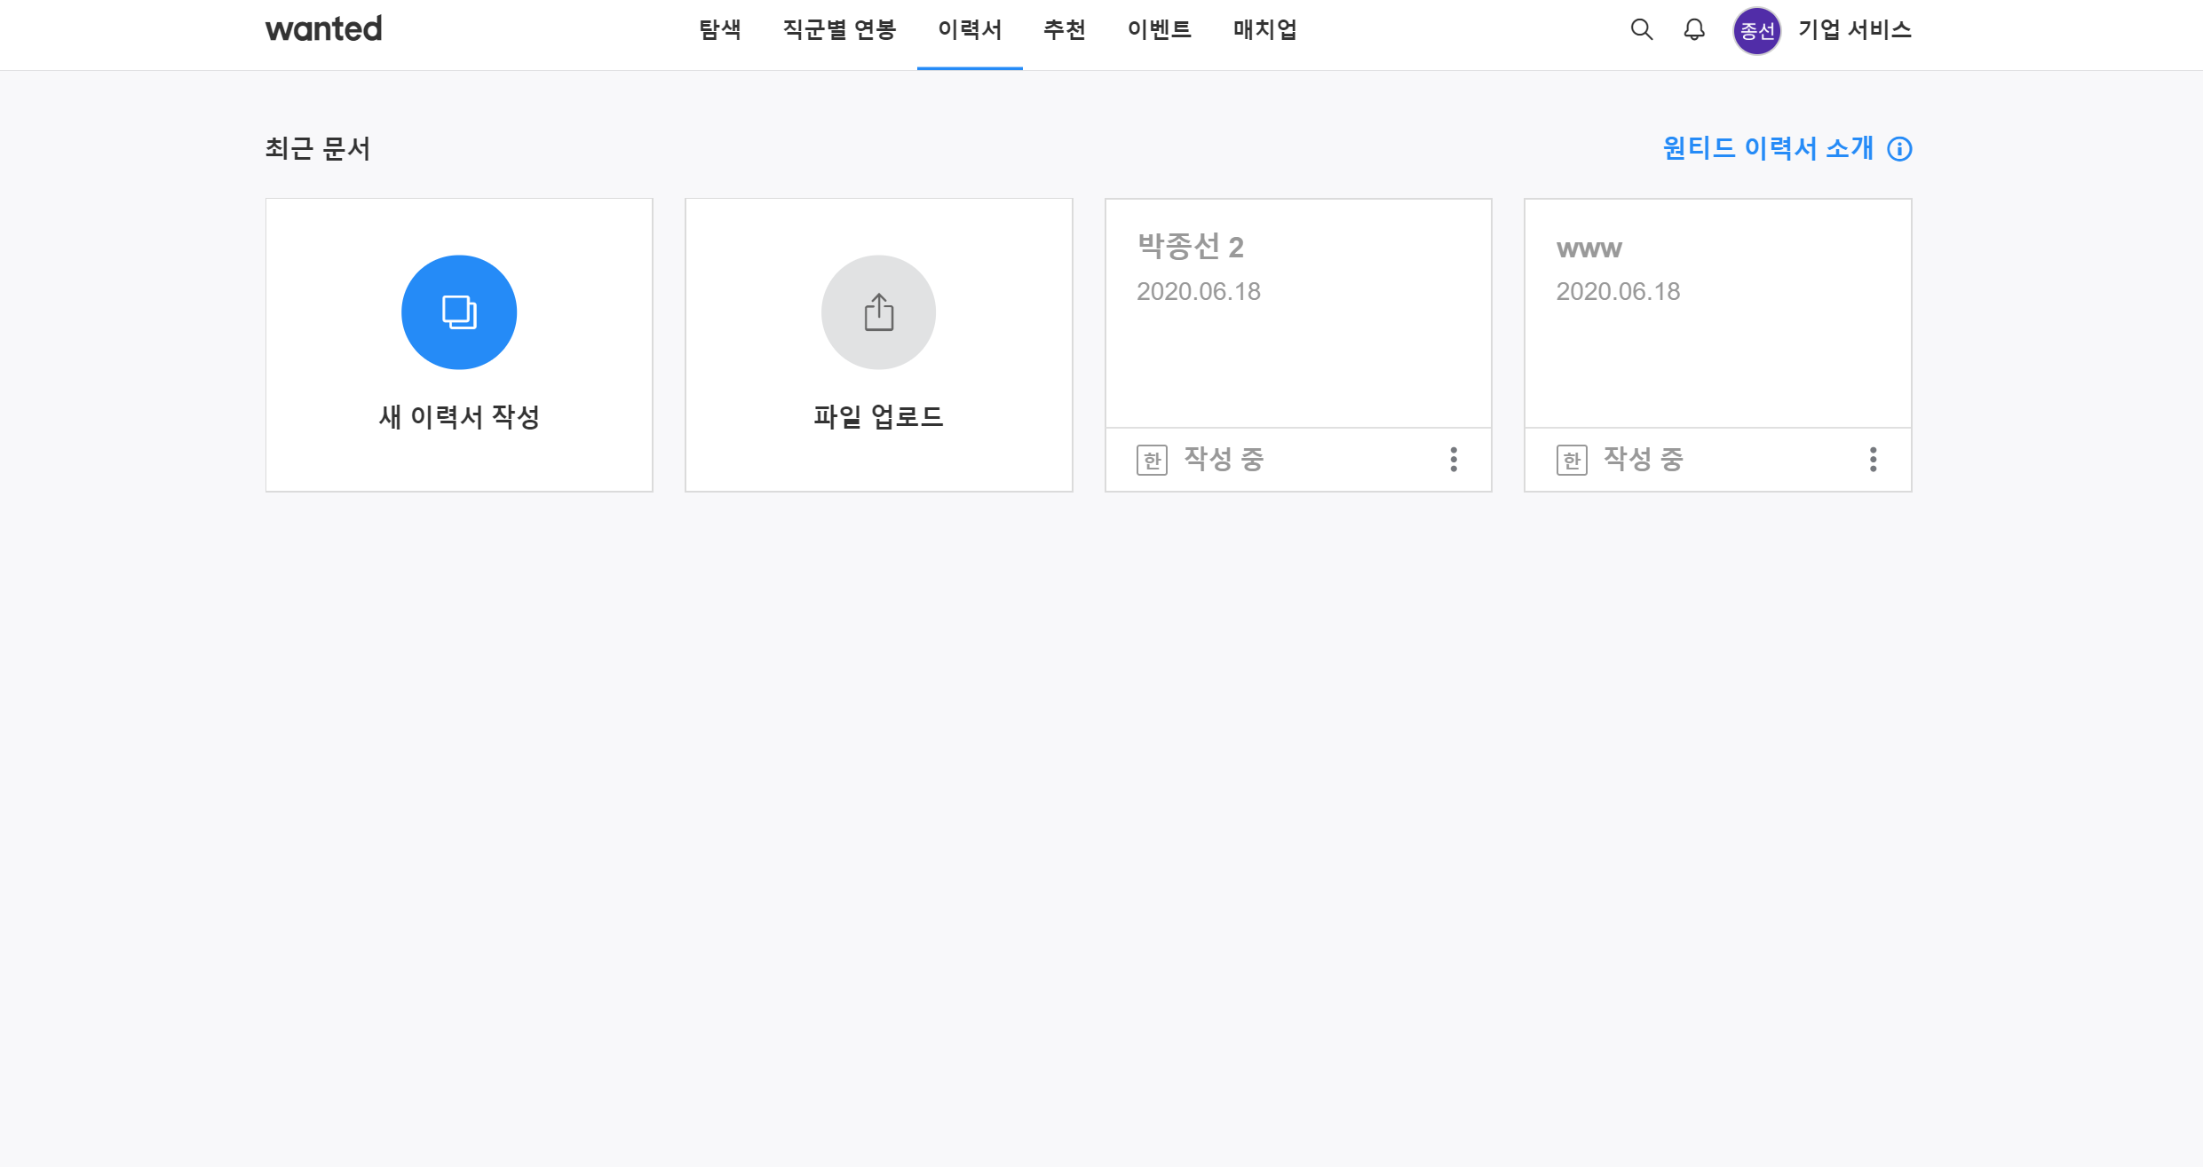The image size is (2203, 1167).
Task: Open the notifications bell icon
Action: coord(1694,29)
